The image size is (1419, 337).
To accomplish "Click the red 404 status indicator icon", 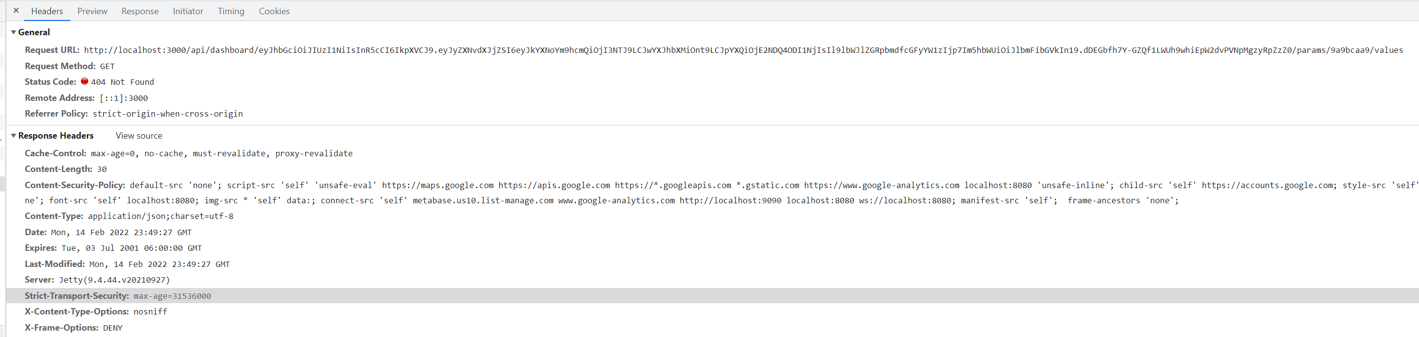I will (84, 81).
